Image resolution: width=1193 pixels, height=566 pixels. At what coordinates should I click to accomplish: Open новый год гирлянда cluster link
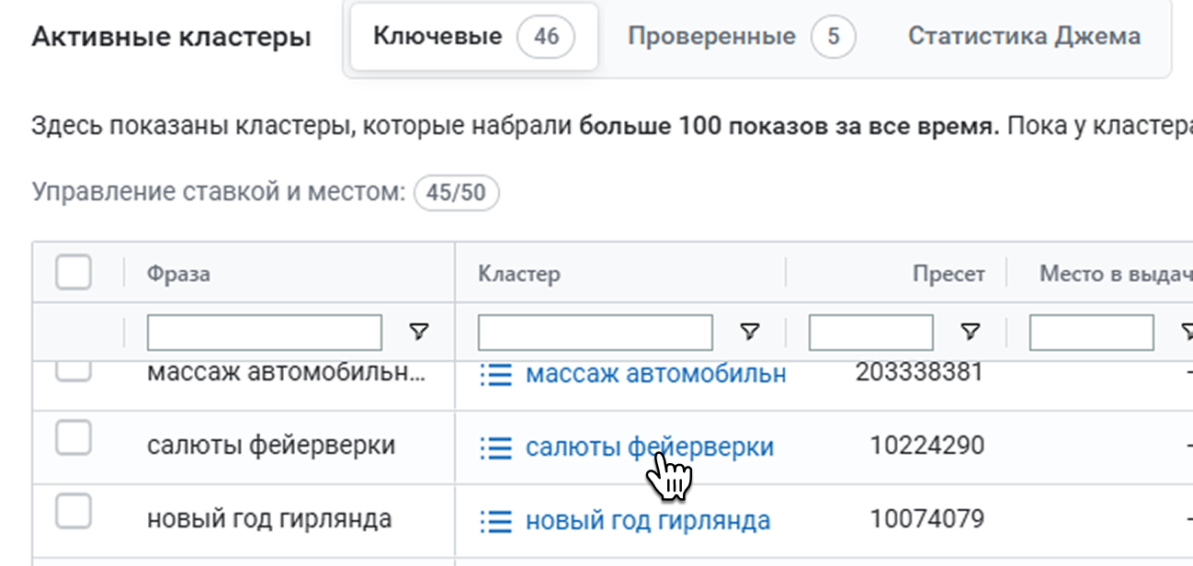(x=648, y=522)
